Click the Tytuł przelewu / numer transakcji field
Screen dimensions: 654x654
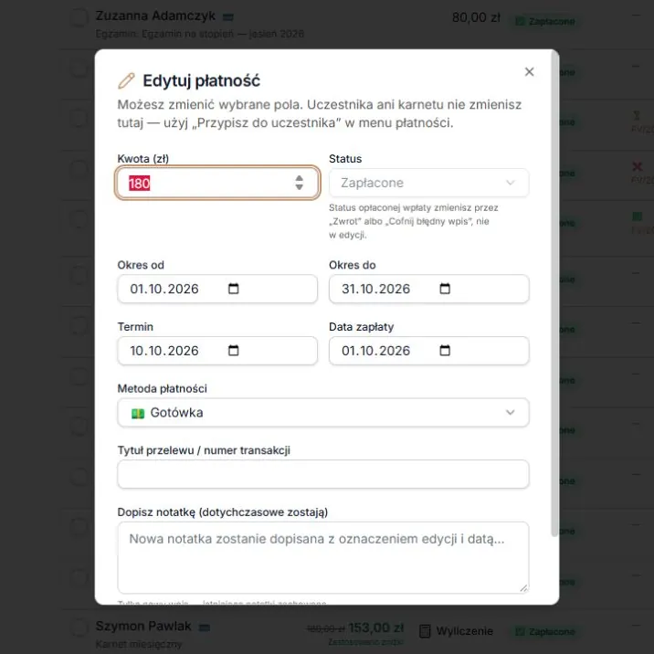point(323,474)
